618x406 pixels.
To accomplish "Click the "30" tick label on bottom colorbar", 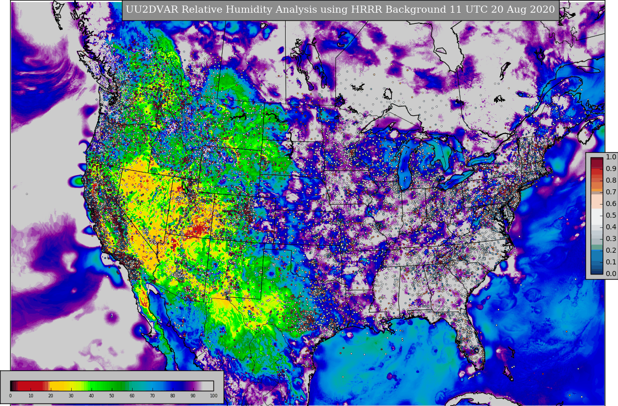I will click(x=71, y=396).
